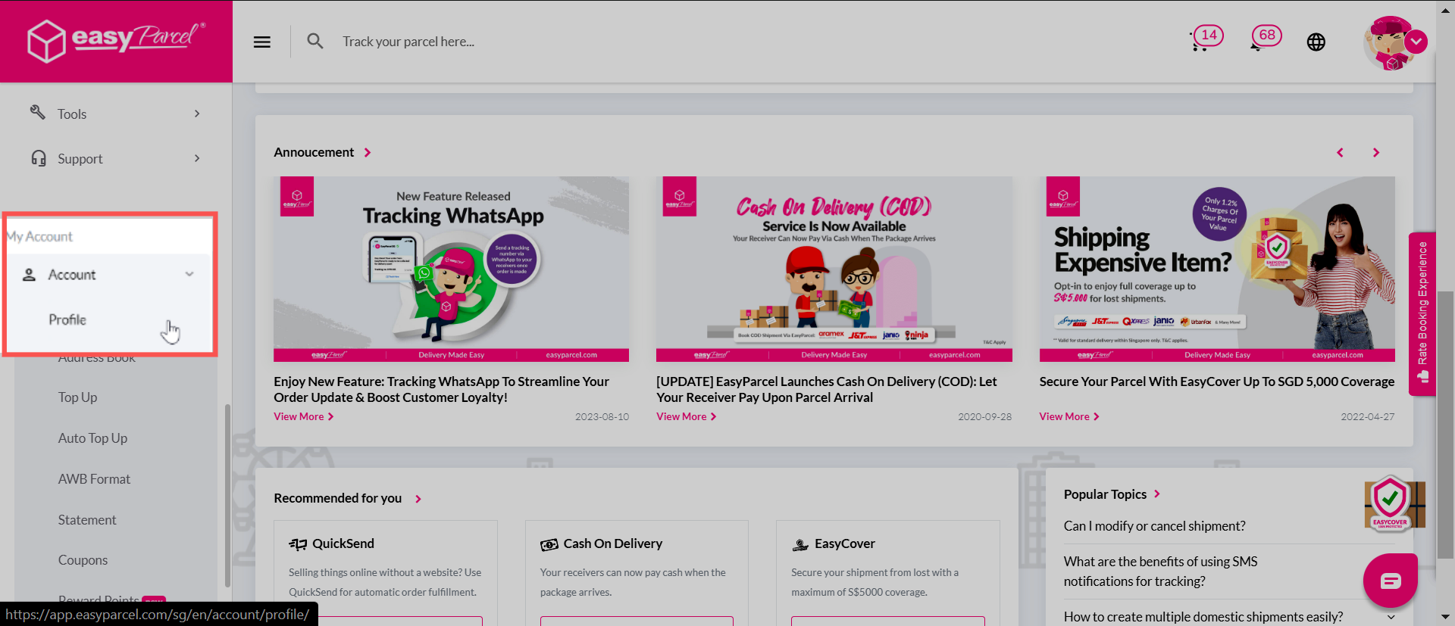This screenshot has width=1455, height=626.
Task: Show the previous announcement with the left arrow
Action: coord(1340,153)
